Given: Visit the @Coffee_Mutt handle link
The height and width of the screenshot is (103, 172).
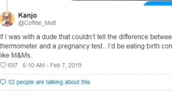Looking at the screenshot, I should [x=37, y=23].
